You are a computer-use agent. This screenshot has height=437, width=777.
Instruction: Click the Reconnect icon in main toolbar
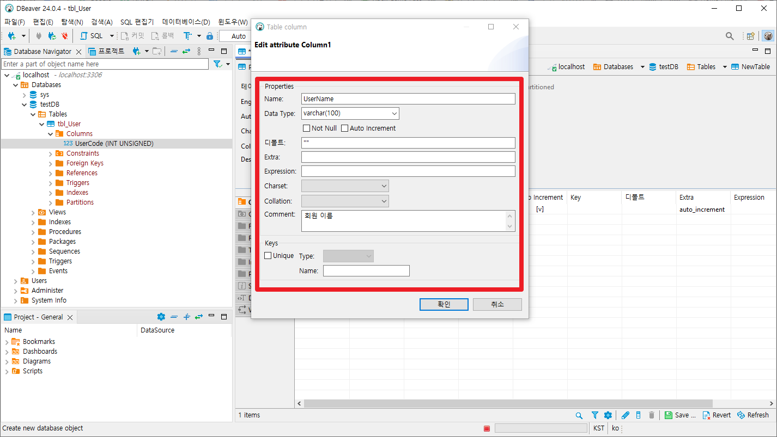(52, 36)
